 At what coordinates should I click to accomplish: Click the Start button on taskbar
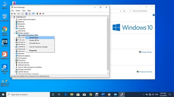3,95
